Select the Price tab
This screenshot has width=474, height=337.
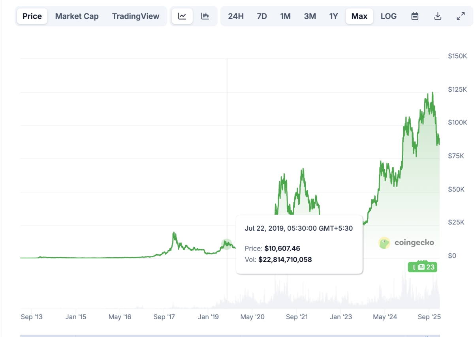32,16
